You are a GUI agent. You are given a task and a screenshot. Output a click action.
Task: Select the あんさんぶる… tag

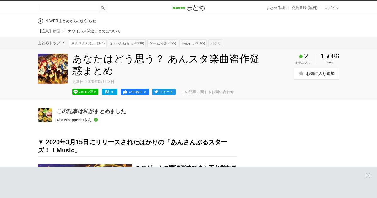click(88, 43)
